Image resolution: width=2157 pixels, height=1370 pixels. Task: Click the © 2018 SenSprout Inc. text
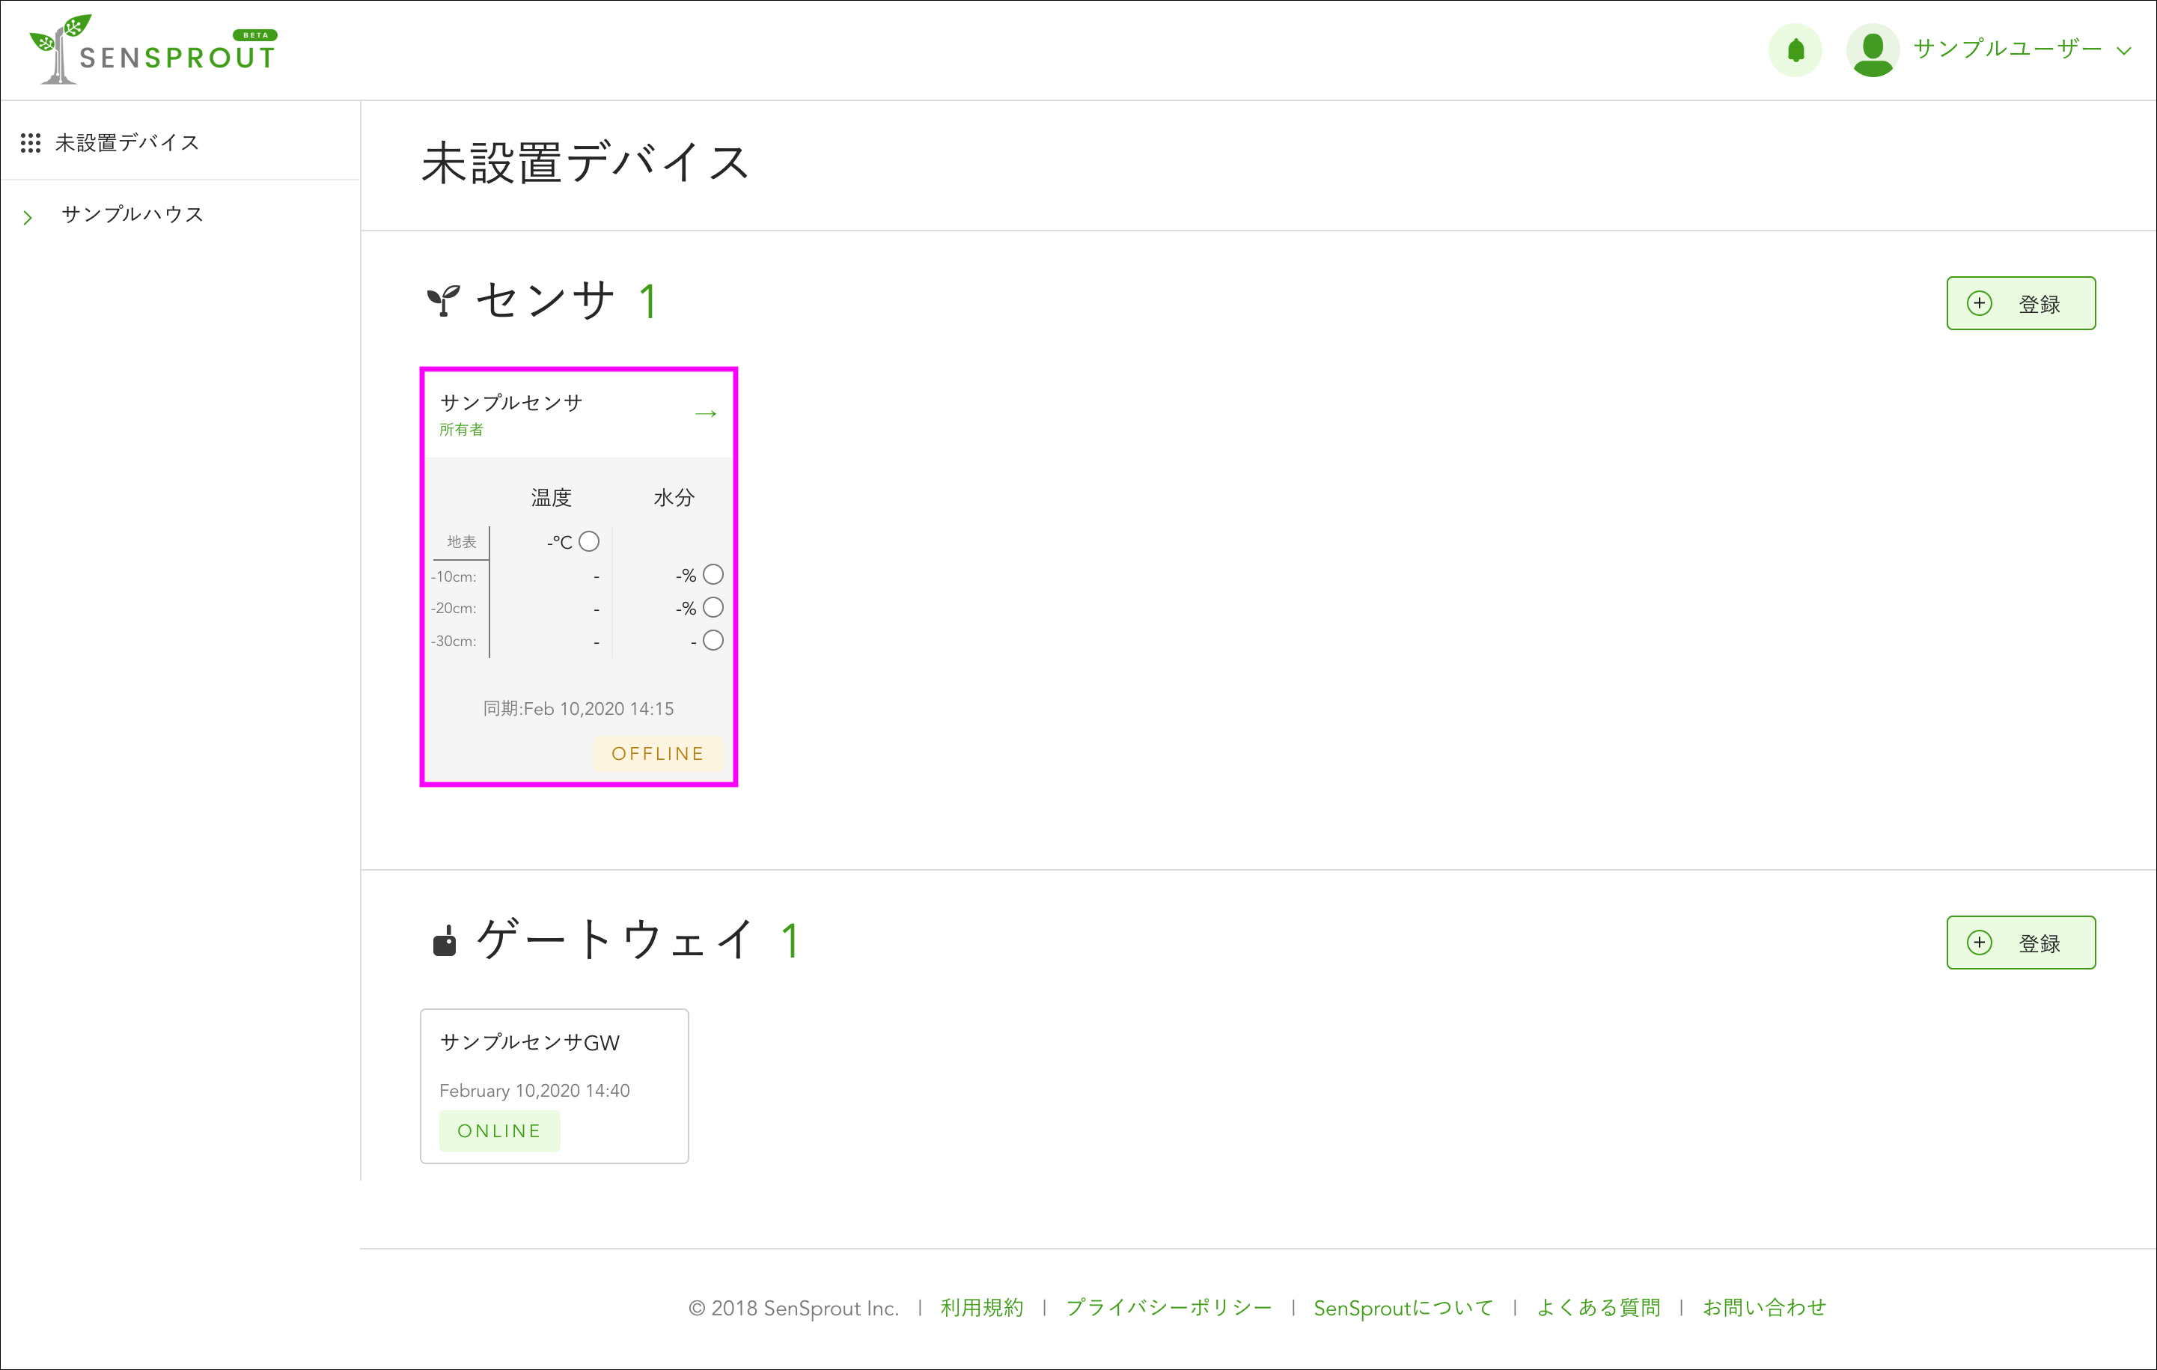[793, 1308]
